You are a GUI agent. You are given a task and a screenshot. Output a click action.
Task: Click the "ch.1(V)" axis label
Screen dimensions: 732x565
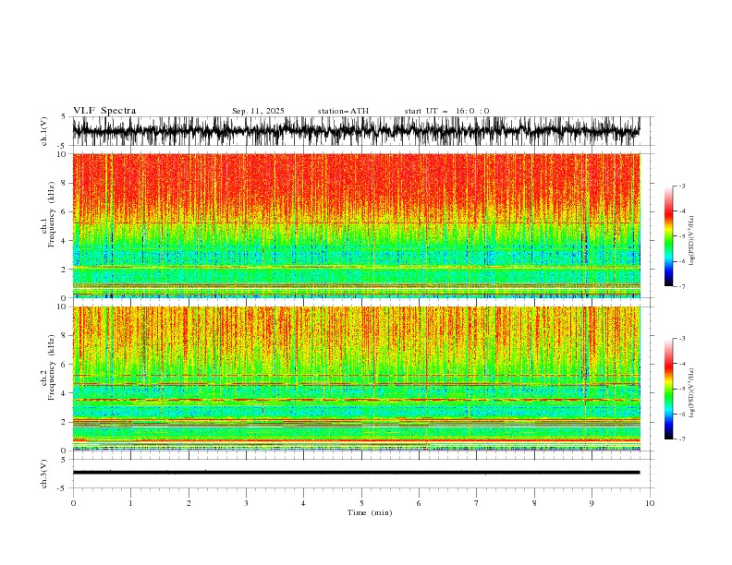pyautogui.click(x=44, y=131)
